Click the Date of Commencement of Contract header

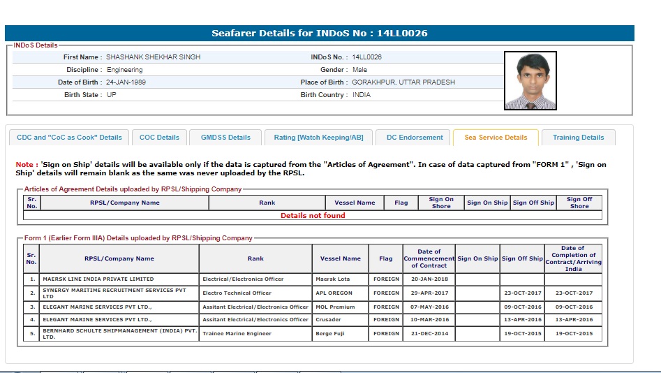429,258
